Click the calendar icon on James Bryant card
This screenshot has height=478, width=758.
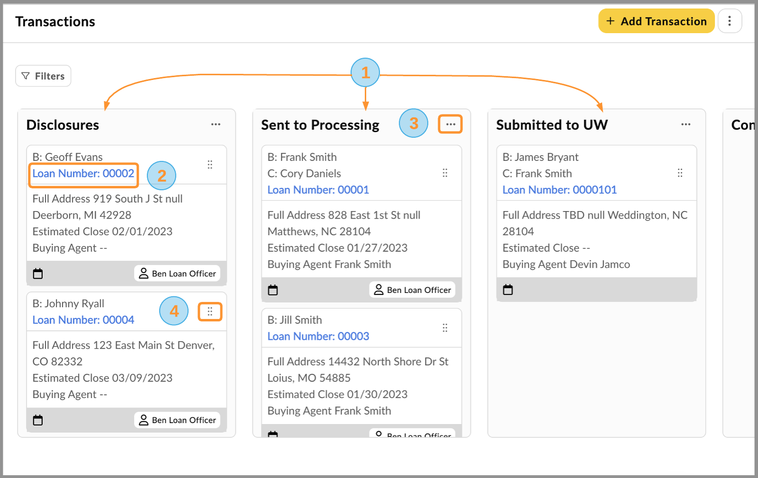coord(508,289)
